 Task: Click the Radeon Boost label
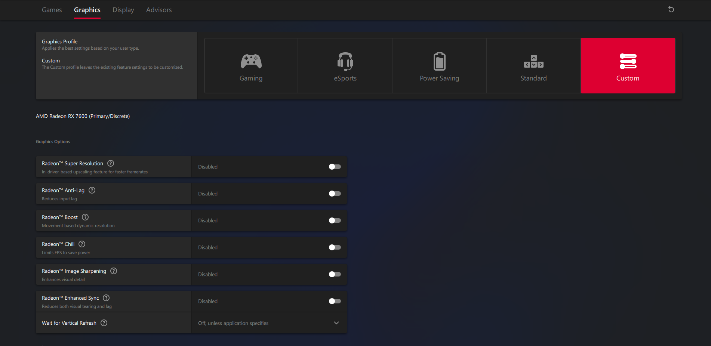click(x=60, y=217)
